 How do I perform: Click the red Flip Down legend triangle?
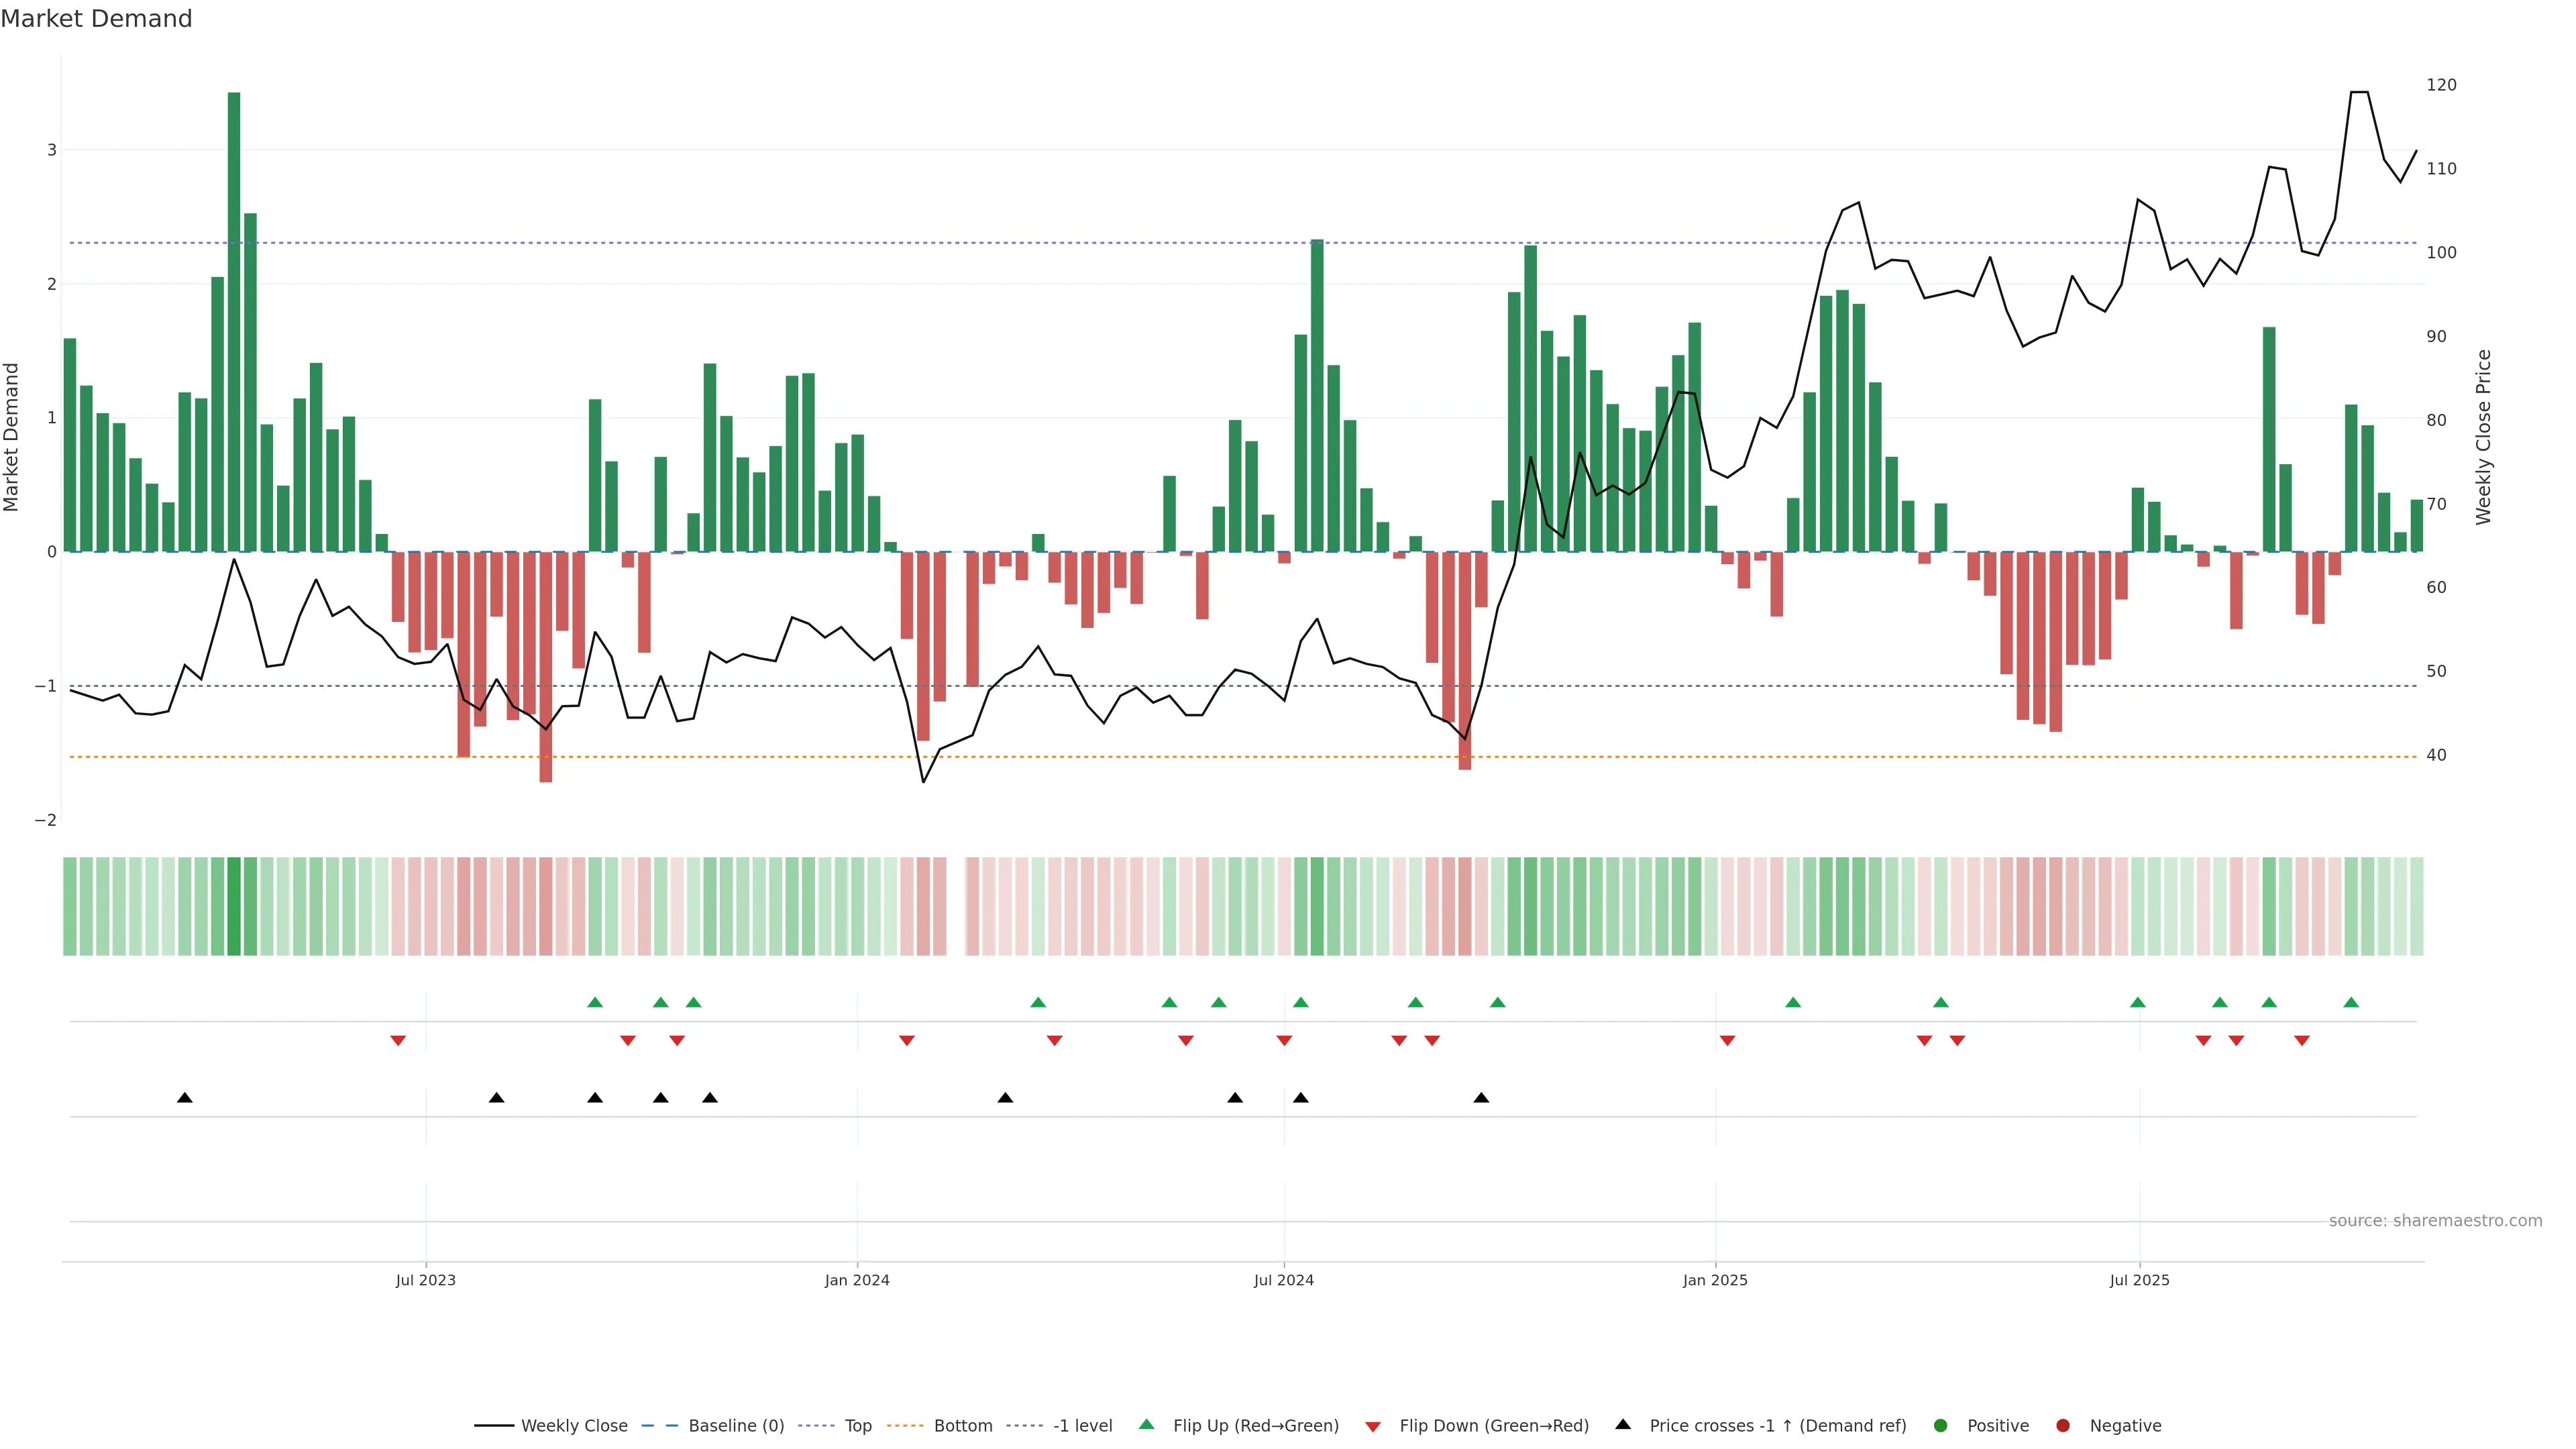1373,1426
